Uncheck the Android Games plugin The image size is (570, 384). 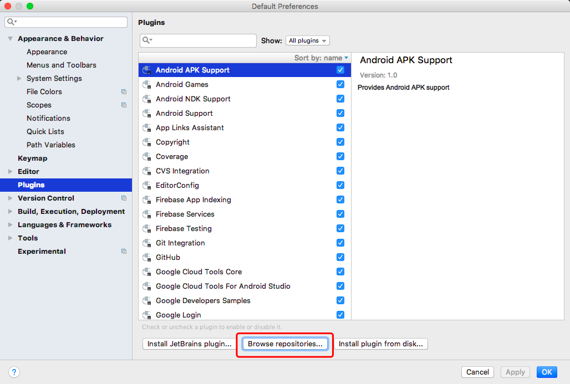click(x=340, y=84)
